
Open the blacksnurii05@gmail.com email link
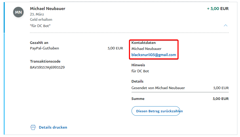154,55
